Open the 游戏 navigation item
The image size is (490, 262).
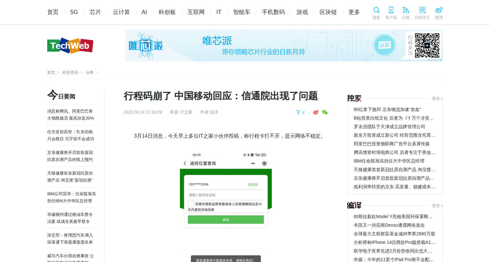coord(302,12)
